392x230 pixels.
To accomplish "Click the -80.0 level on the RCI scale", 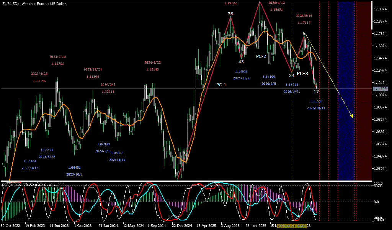I will (x=377, y=218).
